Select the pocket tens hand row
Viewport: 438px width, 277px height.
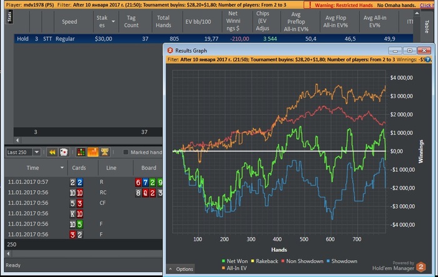pos(83,193)
